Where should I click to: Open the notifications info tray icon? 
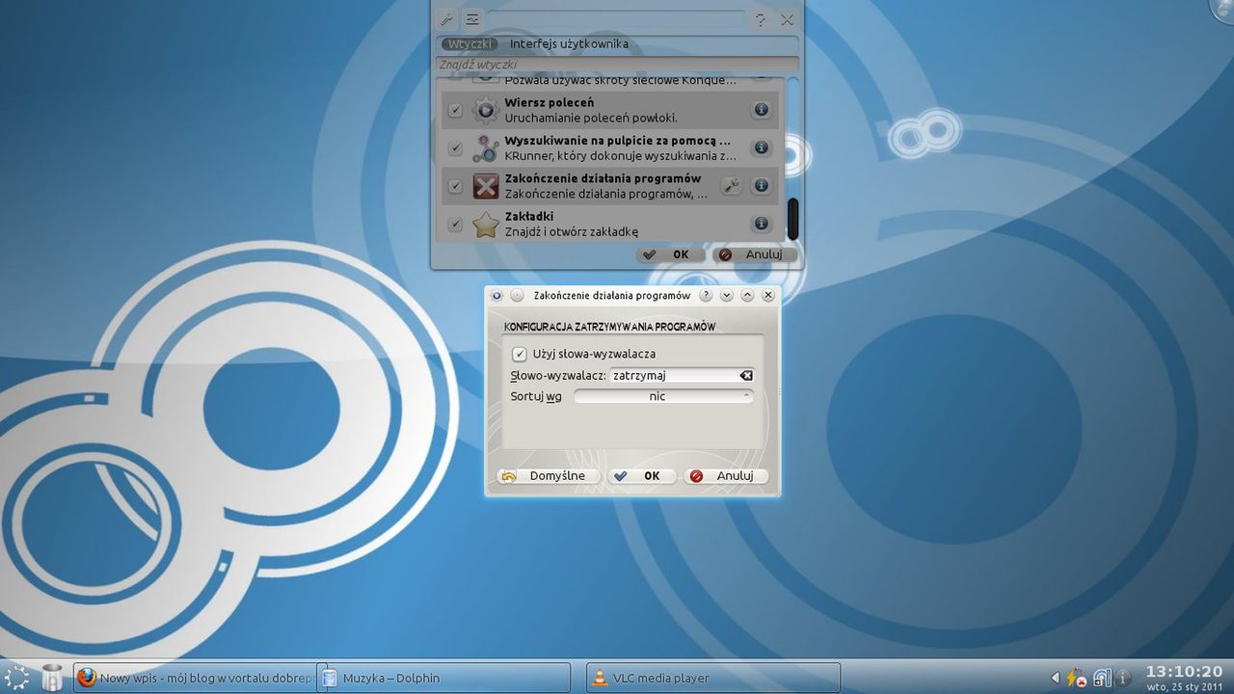[x=1123, y=679]
